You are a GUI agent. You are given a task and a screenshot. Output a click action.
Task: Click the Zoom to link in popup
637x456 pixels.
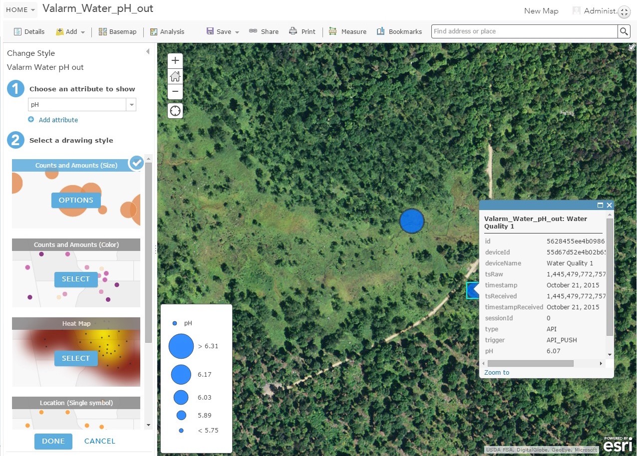tap(497, 372)
